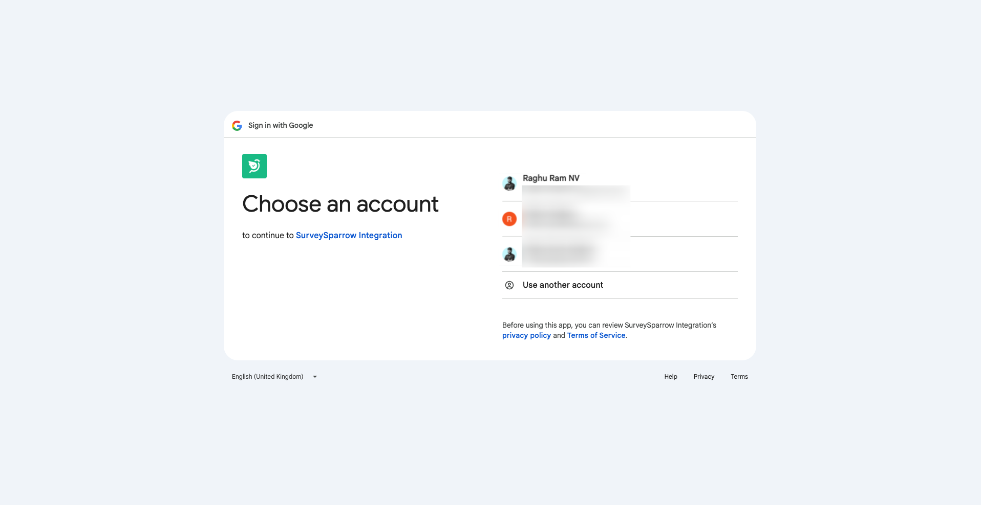Open the SurveySparrow Integration link
The width and height of the screenshot is (981, 505).
[349, 235]
